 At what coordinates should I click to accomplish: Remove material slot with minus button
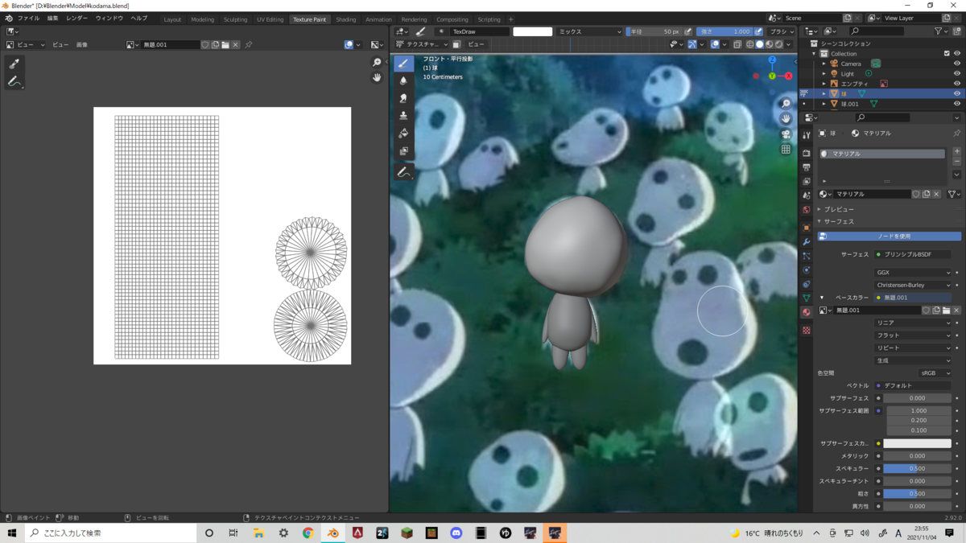point(956,162)
